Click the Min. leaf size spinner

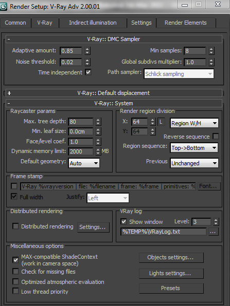(98, 131)
